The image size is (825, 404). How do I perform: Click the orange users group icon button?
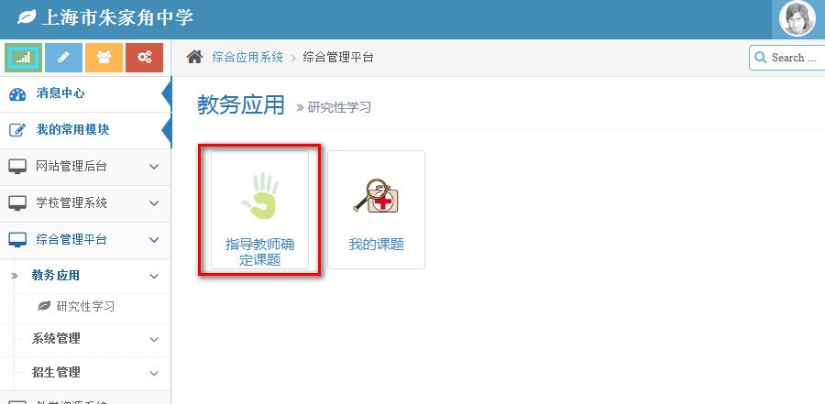click(104, 58)
